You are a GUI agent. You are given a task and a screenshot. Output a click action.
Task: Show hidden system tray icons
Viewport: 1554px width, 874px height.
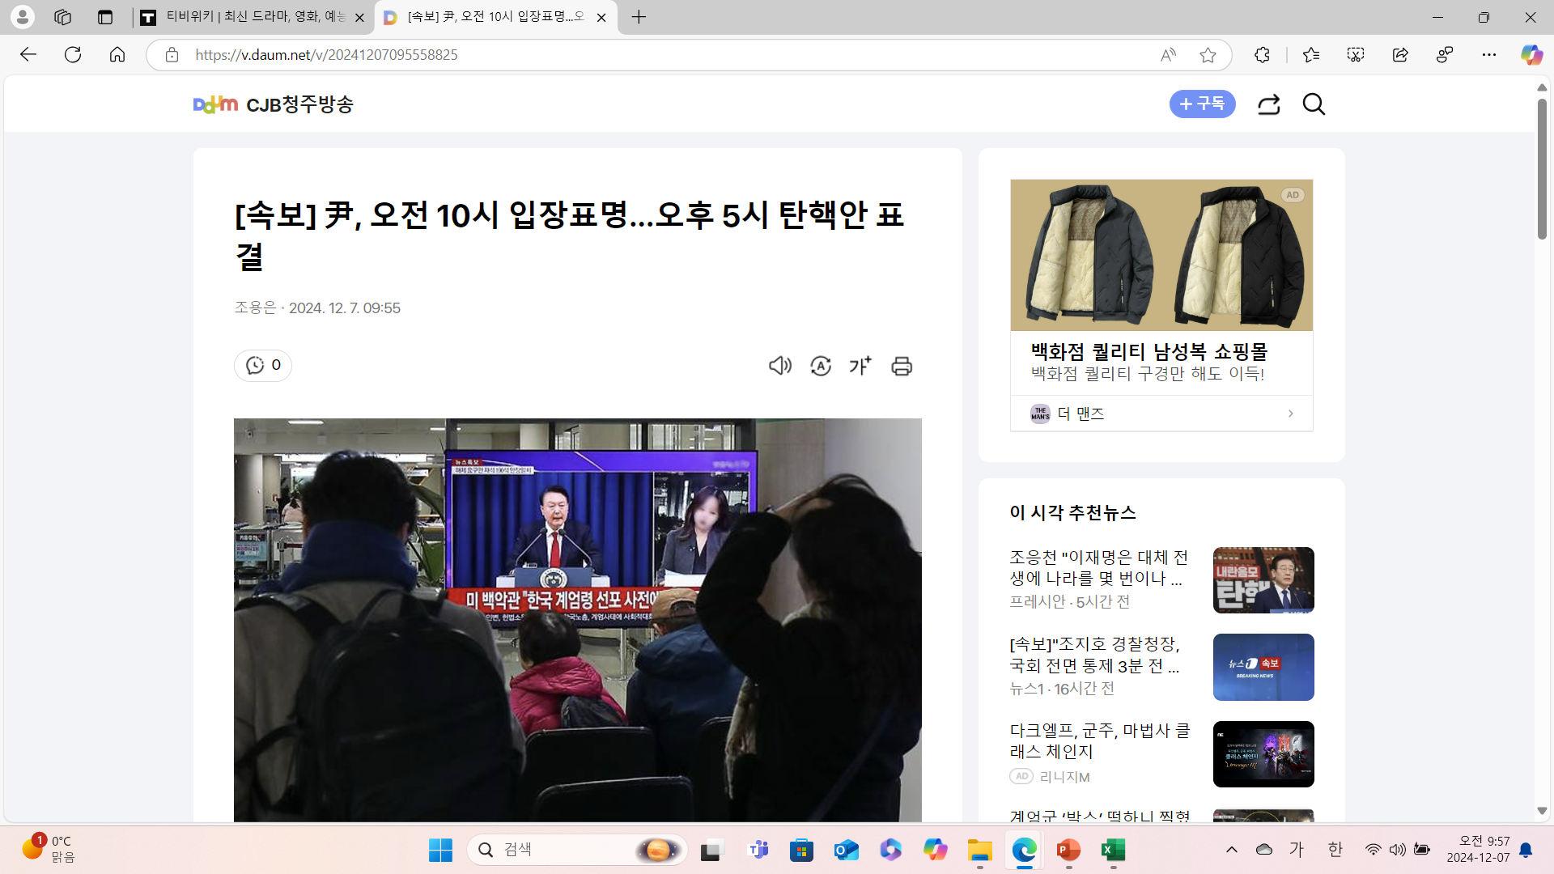[x=1231, y=849]
